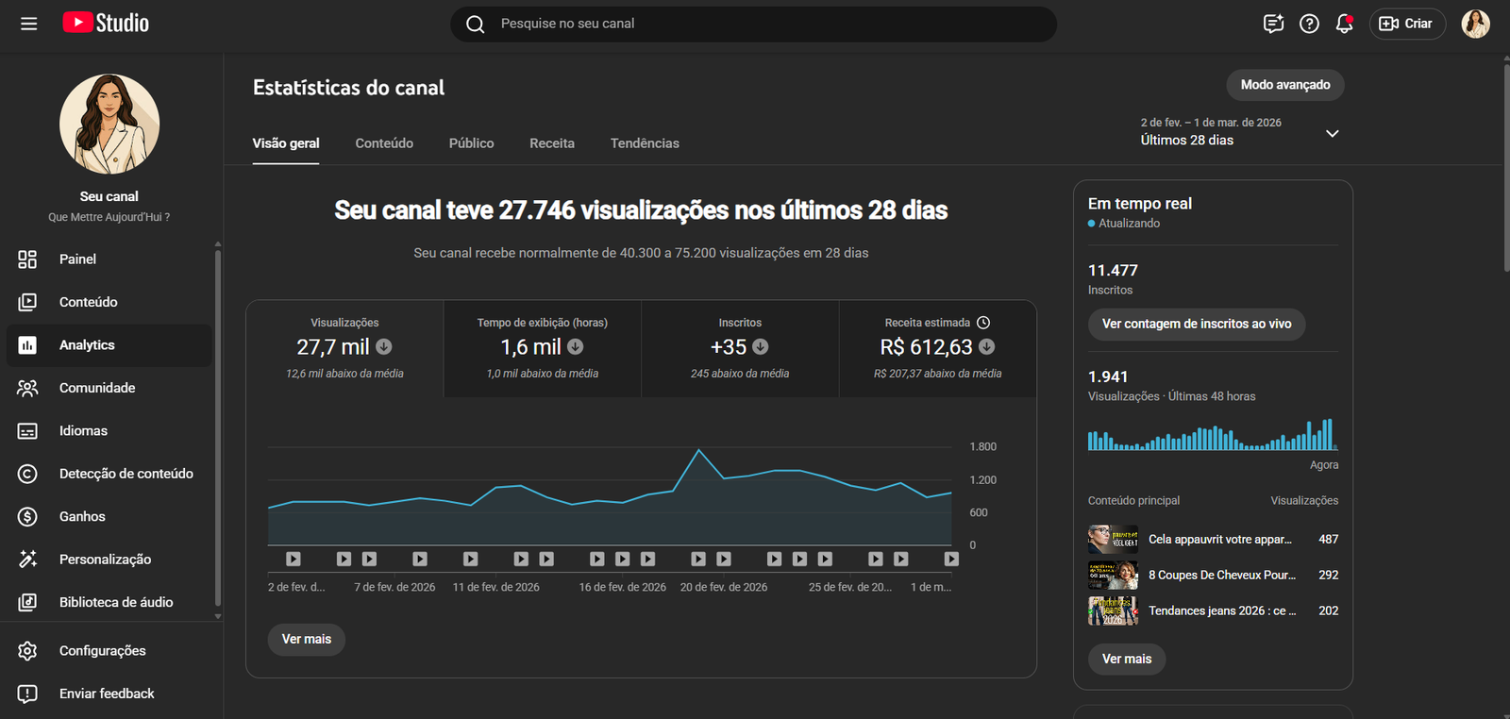Click the down arrow icon beside 27,7 mil
Image resolution: width=1510 pixels, height=719 pixels.
pyautogui.click(x=384, y=347)
